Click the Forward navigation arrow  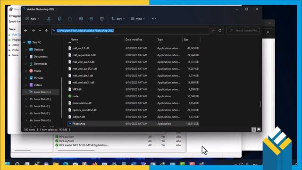(34, 31)
